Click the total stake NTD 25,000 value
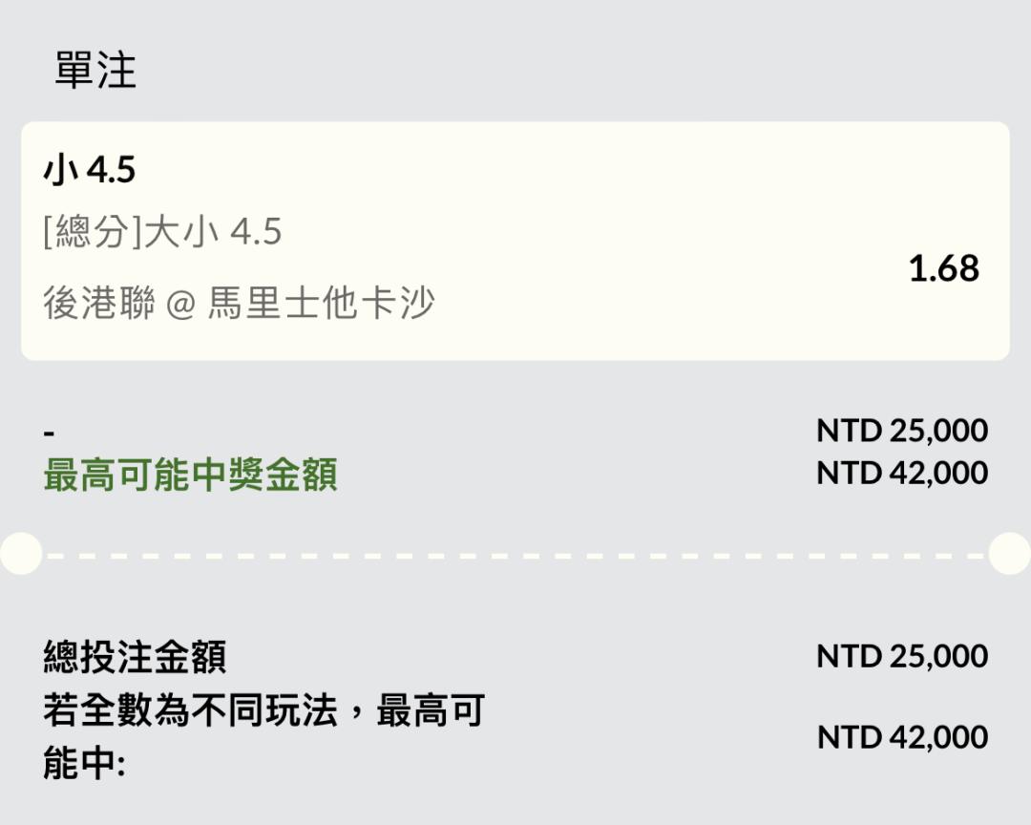Viewport: 1031px width, 825px height. [902, 656]
